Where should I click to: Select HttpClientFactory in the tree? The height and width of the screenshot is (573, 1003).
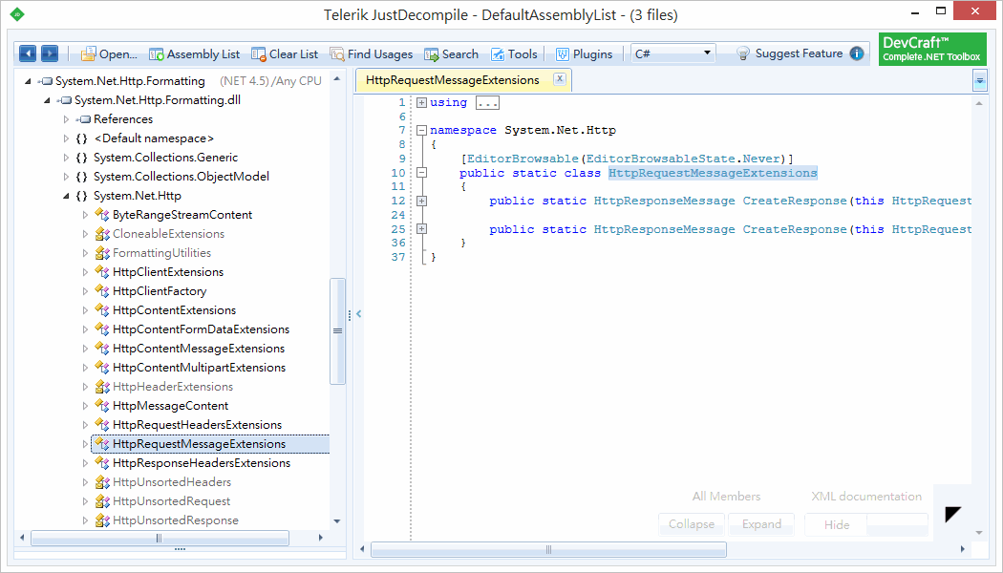(x=160, y=291)
